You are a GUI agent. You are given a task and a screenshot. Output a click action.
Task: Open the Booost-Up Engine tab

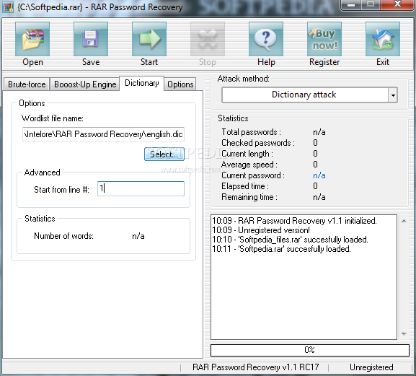click(x=85, y=84)
